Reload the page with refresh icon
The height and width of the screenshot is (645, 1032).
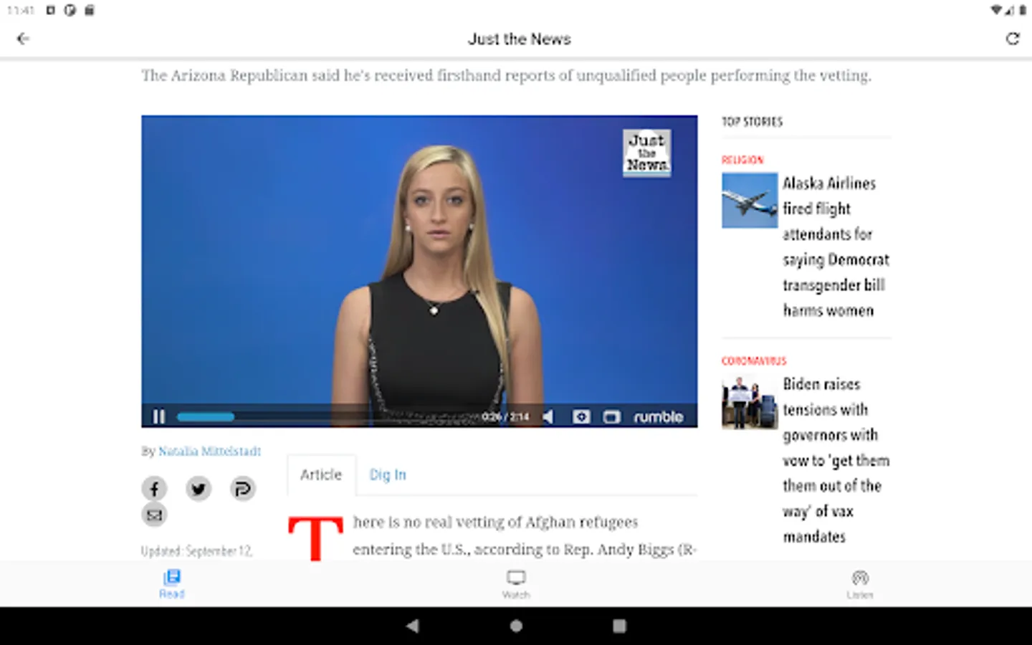1012,39
